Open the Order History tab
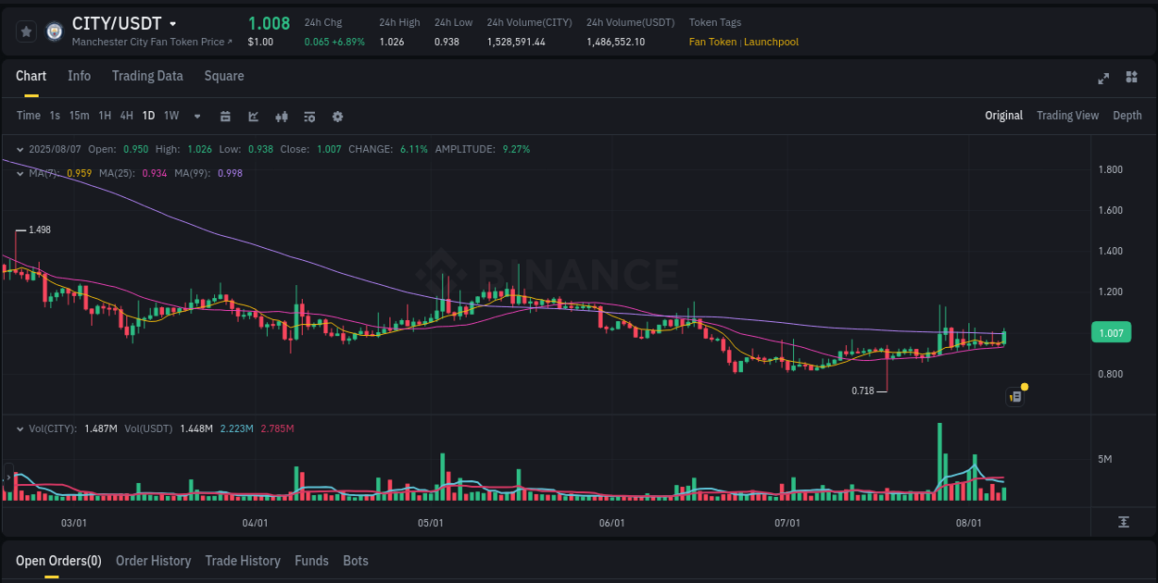 153,561
